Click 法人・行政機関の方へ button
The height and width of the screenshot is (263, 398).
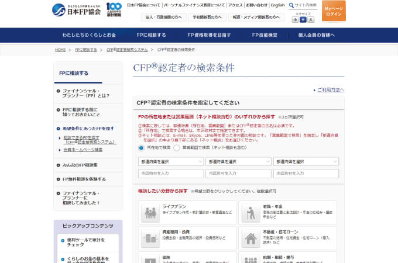click(x=164, y=17)
